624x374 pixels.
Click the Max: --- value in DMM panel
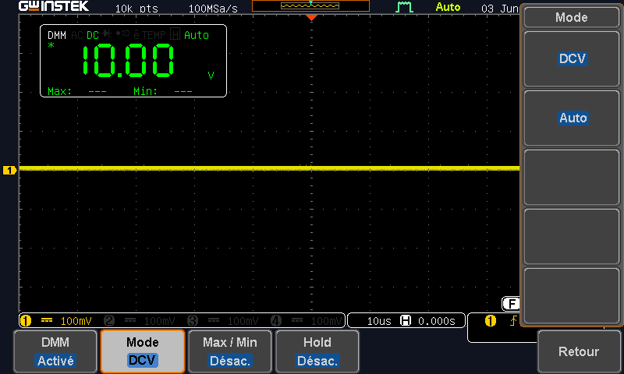tap(76, 91)
